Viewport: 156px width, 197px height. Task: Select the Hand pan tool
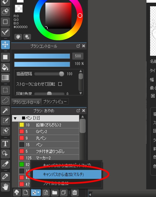pos(5,187)
